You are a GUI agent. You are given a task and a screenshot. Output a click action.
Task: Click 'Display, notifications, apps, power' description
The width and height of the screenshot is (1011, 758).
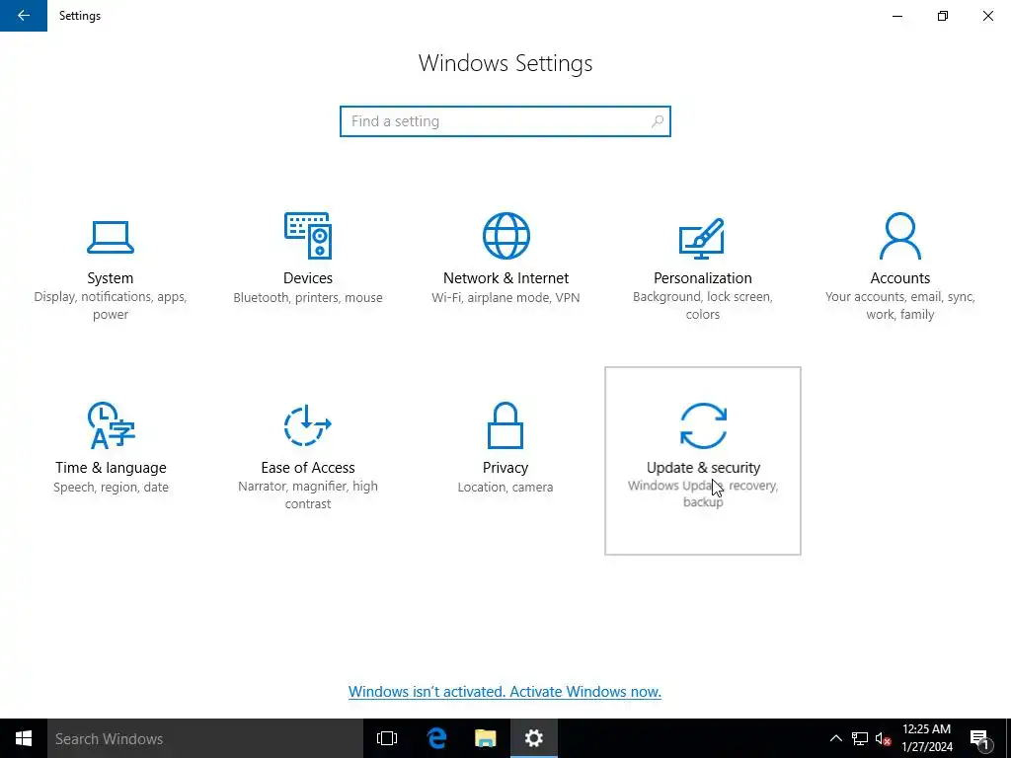click(x=111, y=306)
